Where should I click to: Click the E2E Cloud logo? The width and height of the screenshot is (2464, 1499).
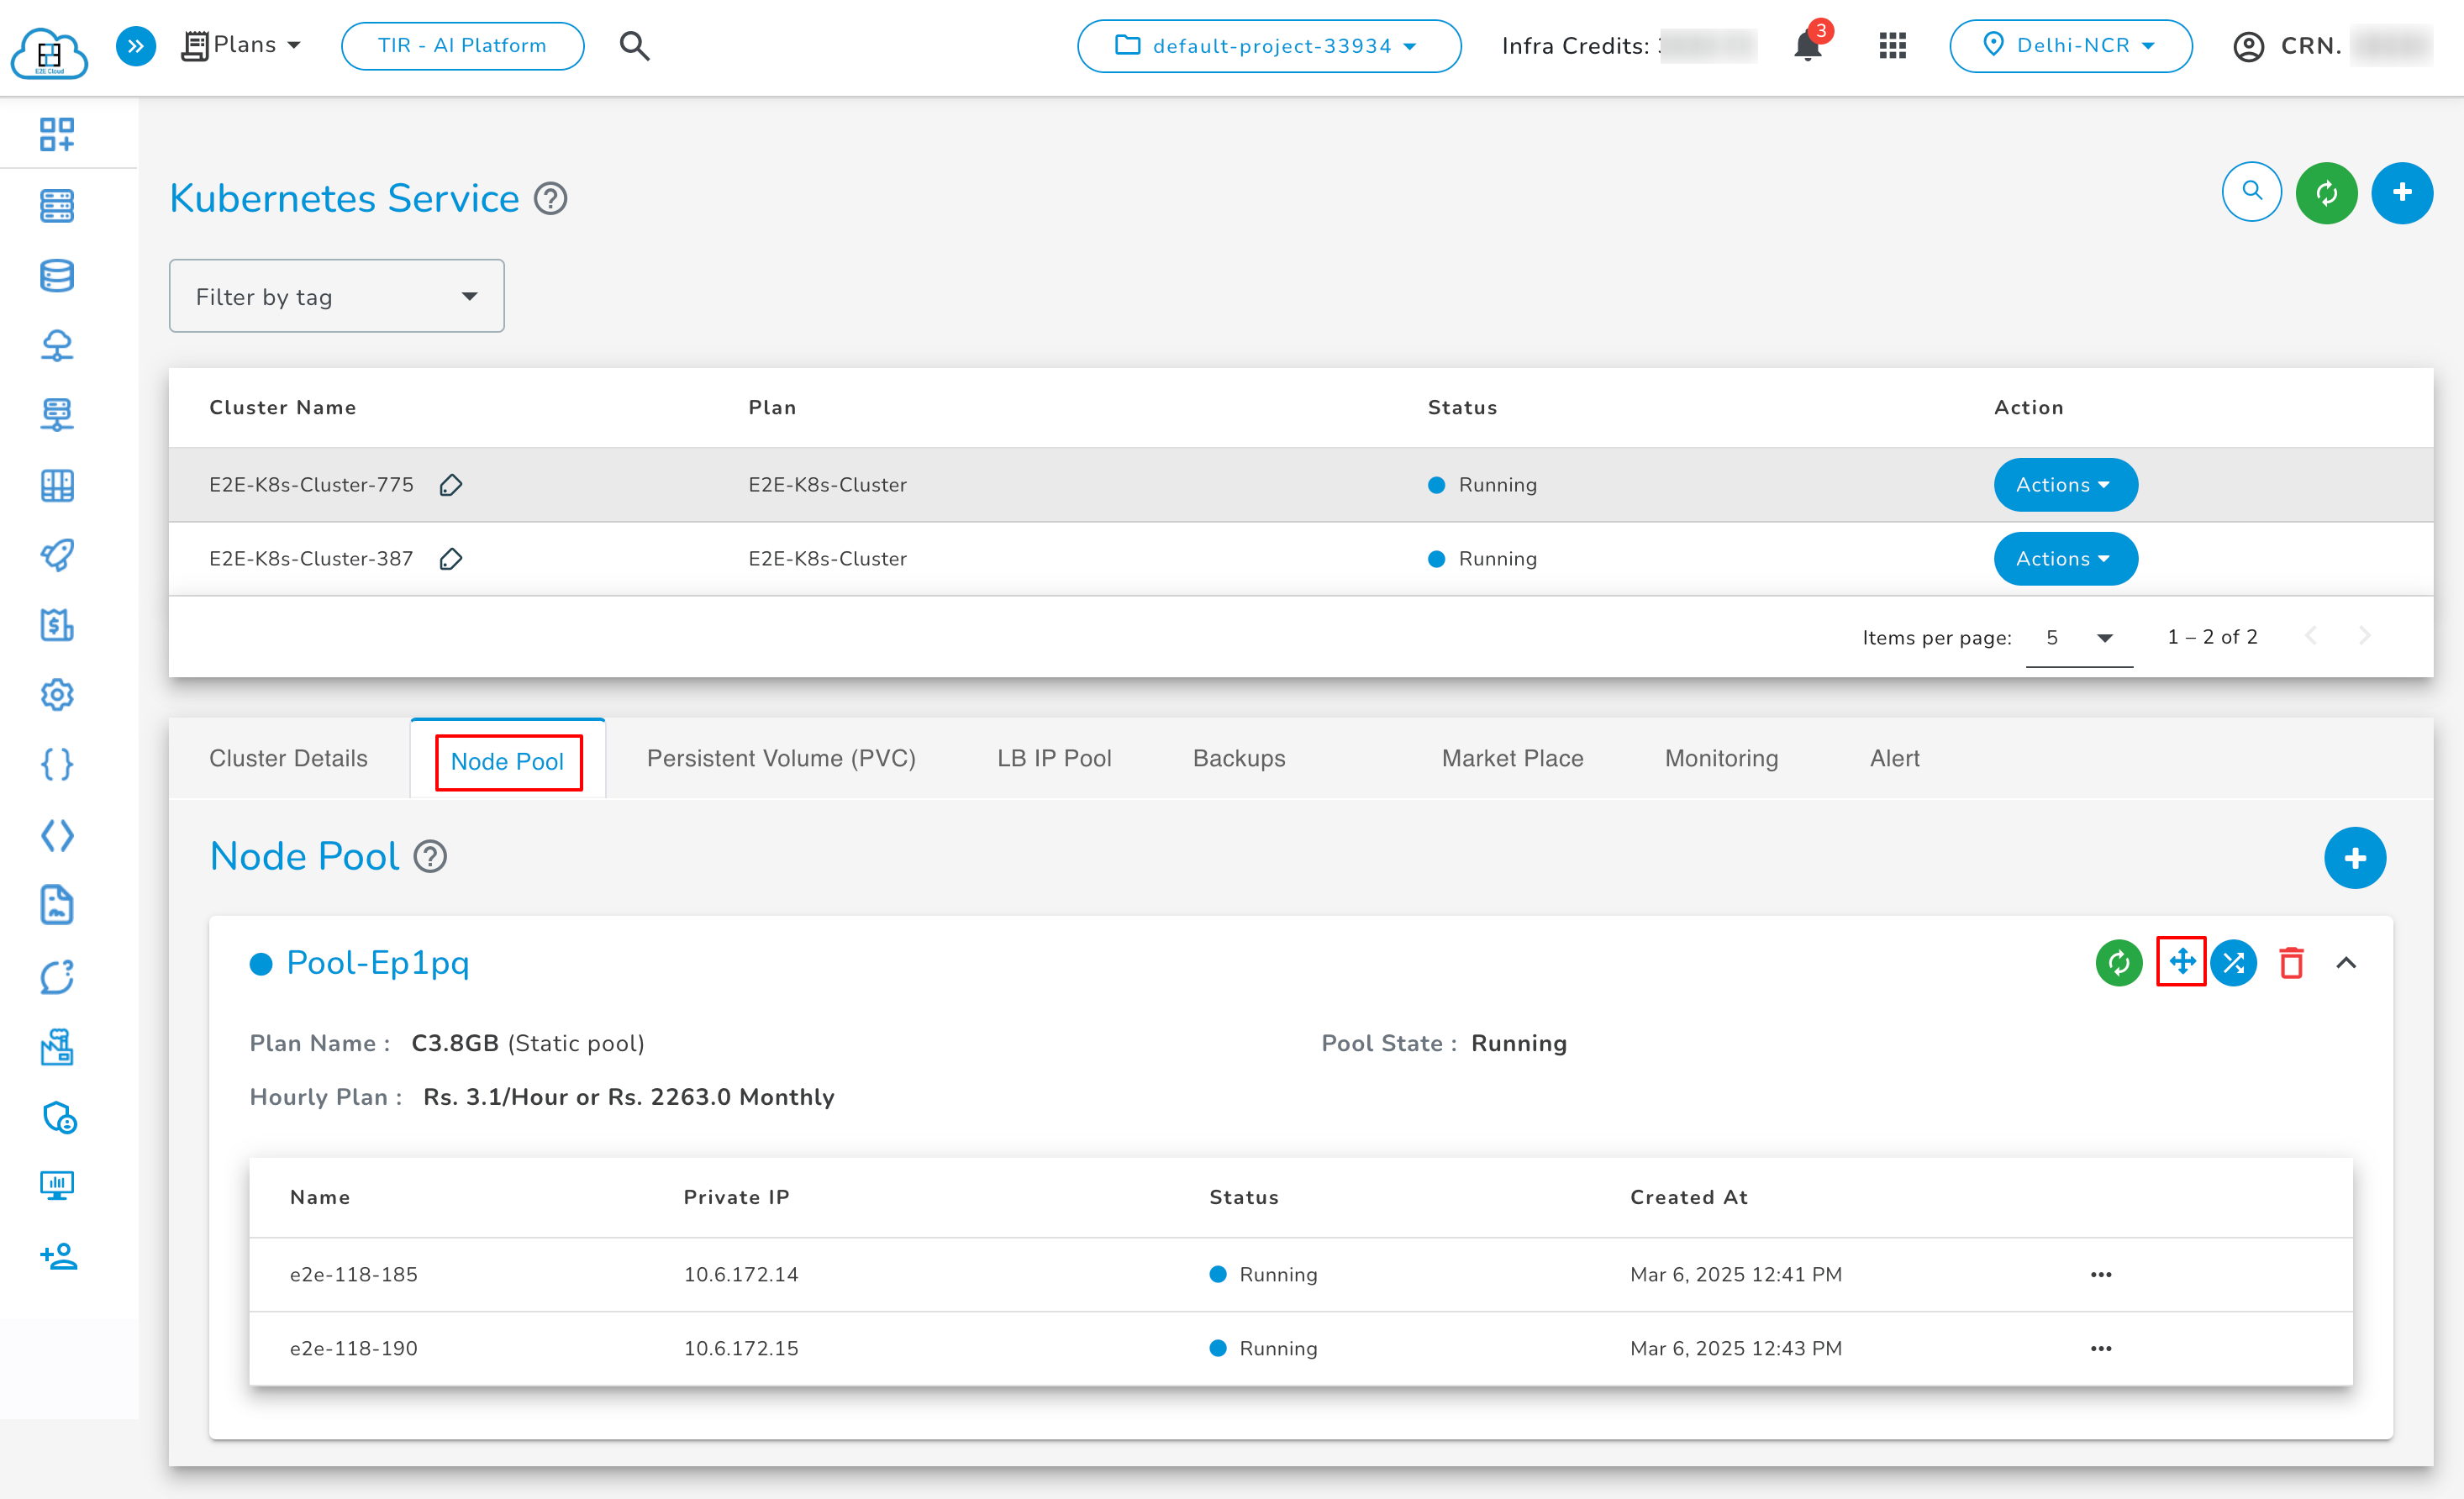49,51
